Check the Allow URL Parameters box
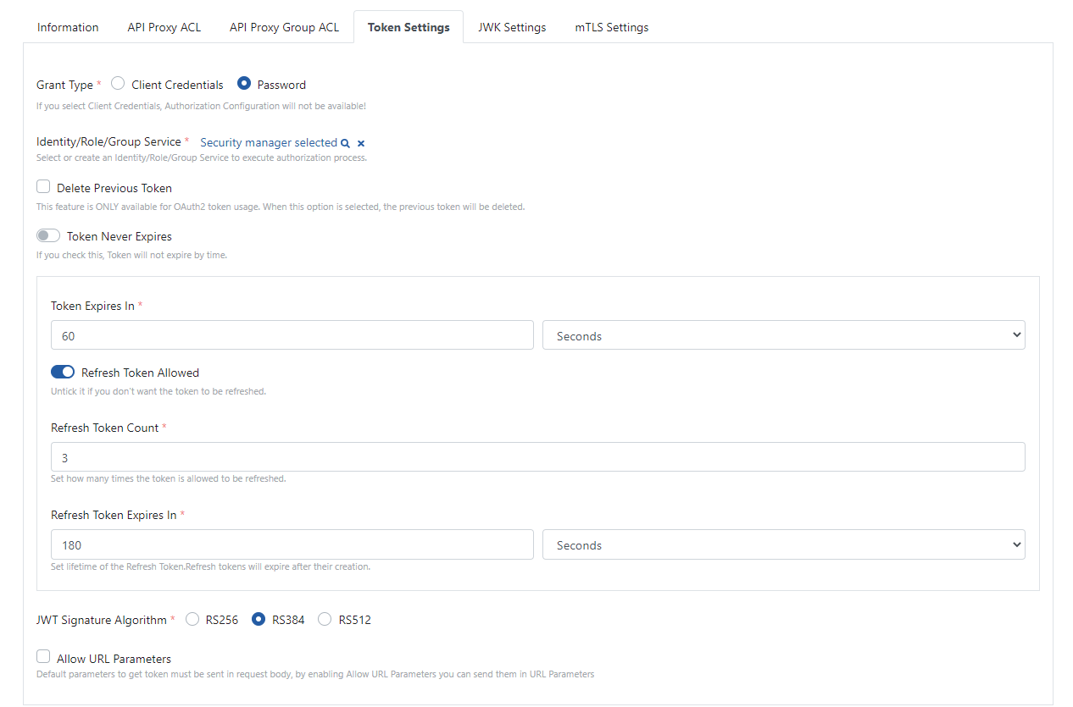Screen dimensions: 1073x707 tap(43, 657)
